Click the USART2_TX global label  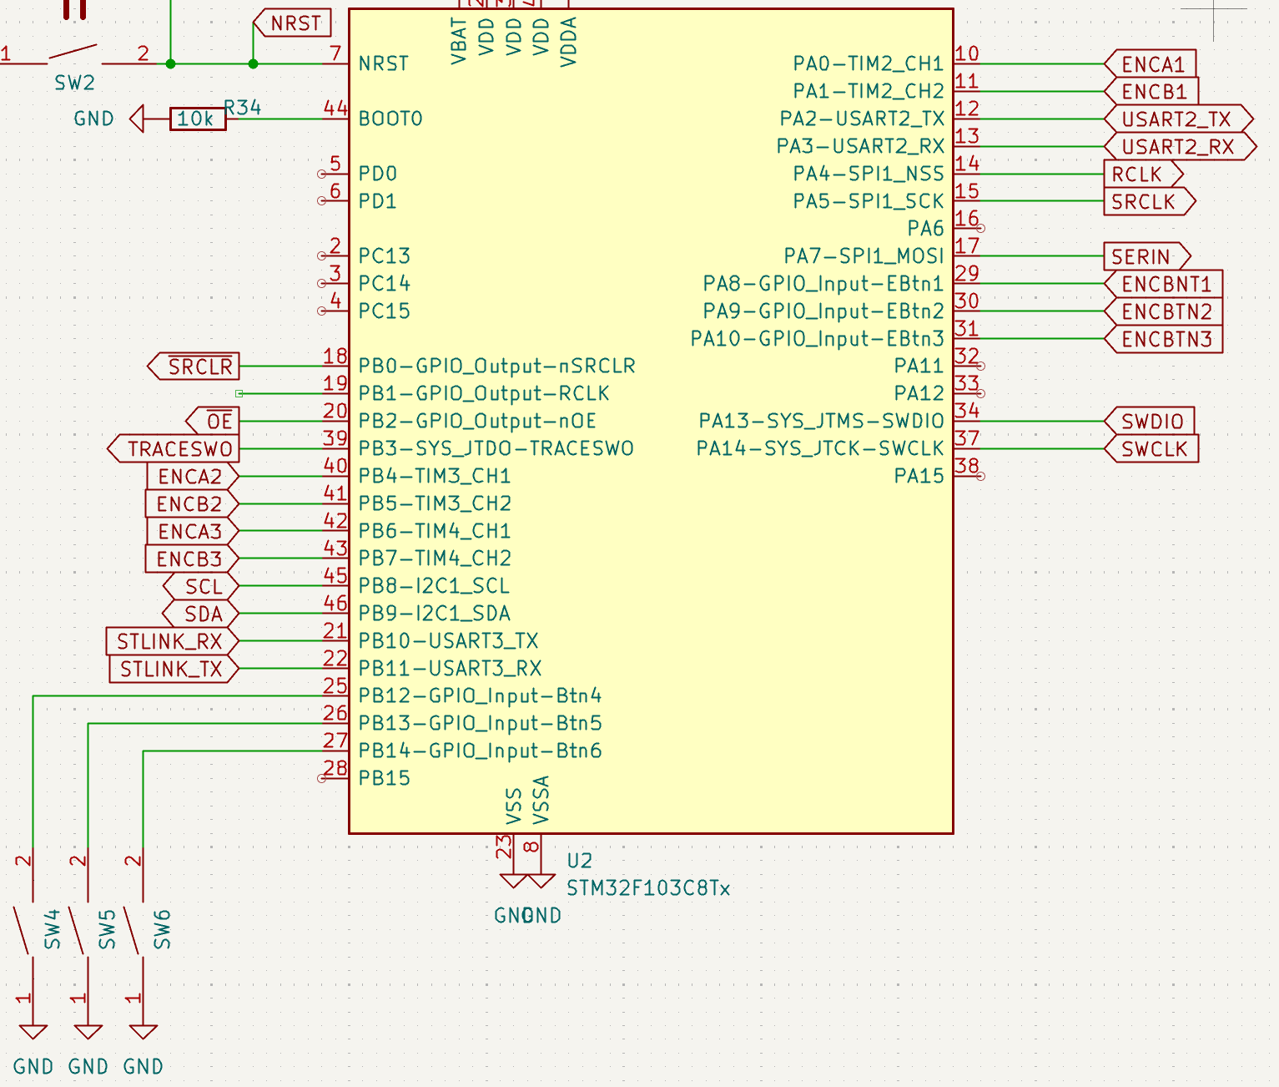pyautogui.click(x=1177, y=119)
